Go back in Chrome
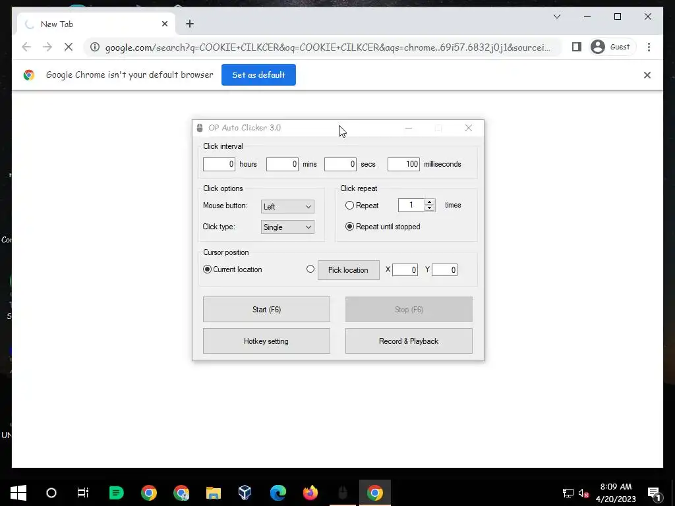675x506 pixels. 26,47
